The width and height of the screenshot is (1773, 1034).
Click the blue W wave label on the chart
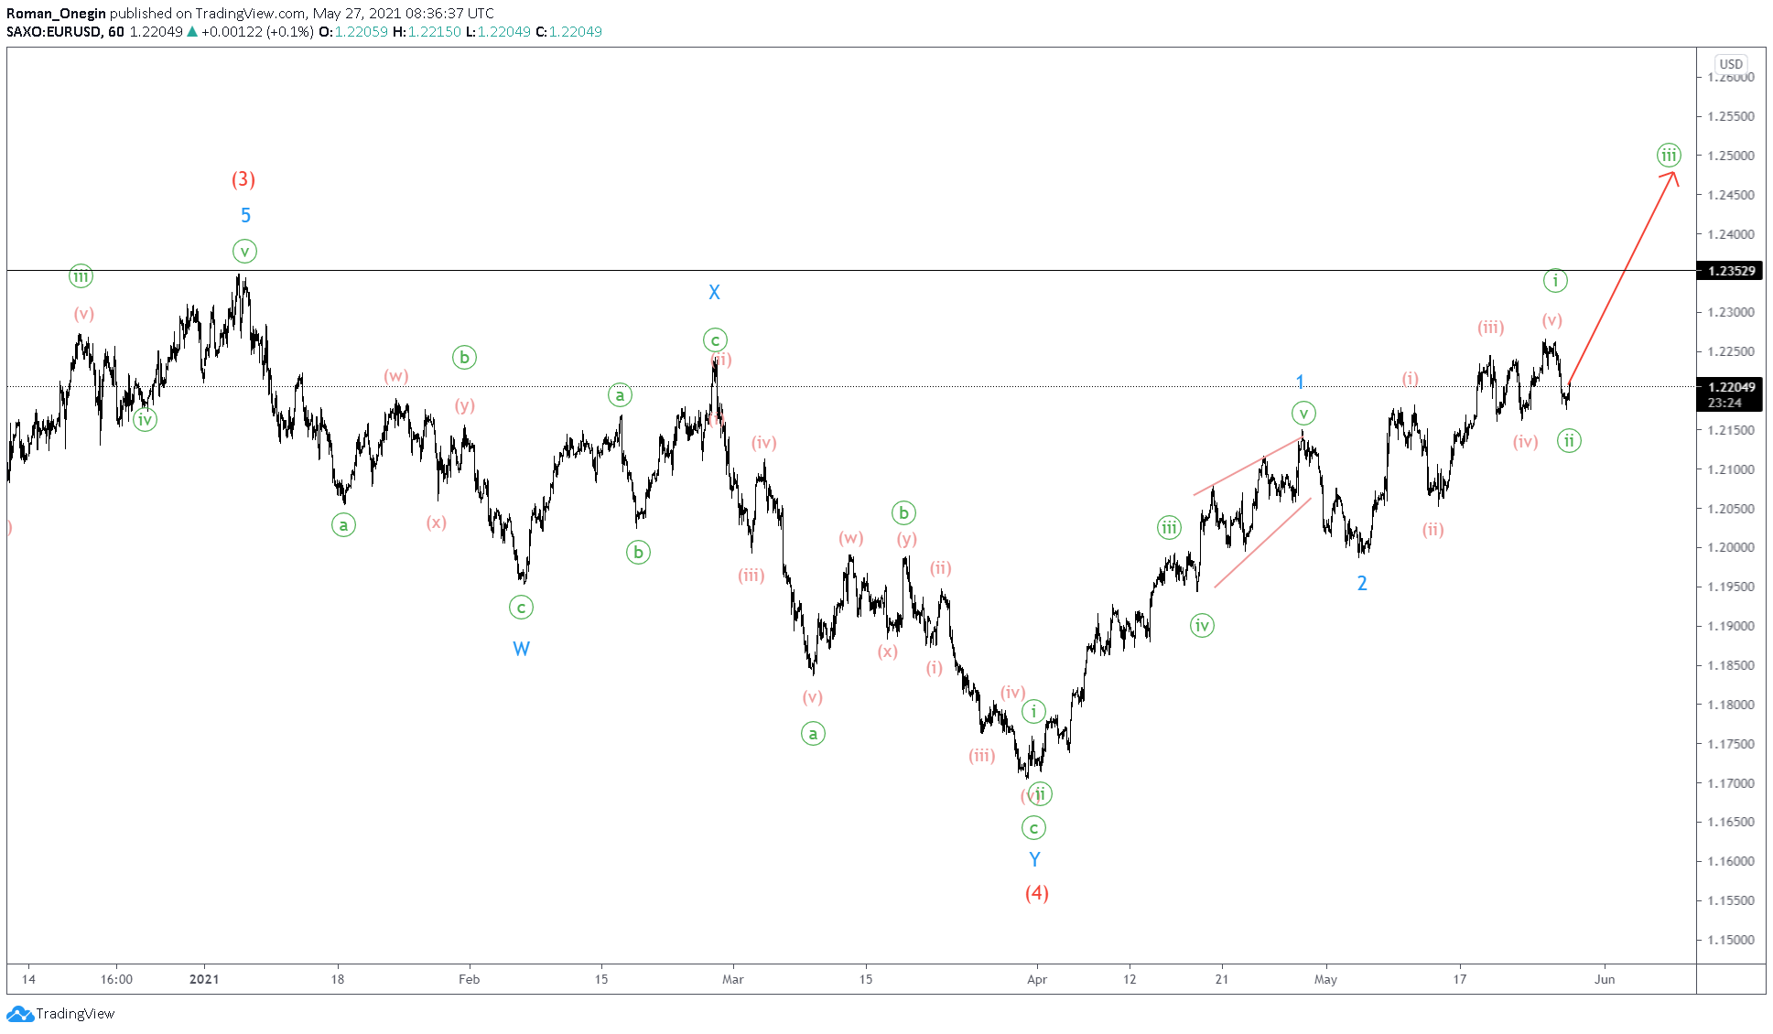pyautogui.click(x=523, y=647)
